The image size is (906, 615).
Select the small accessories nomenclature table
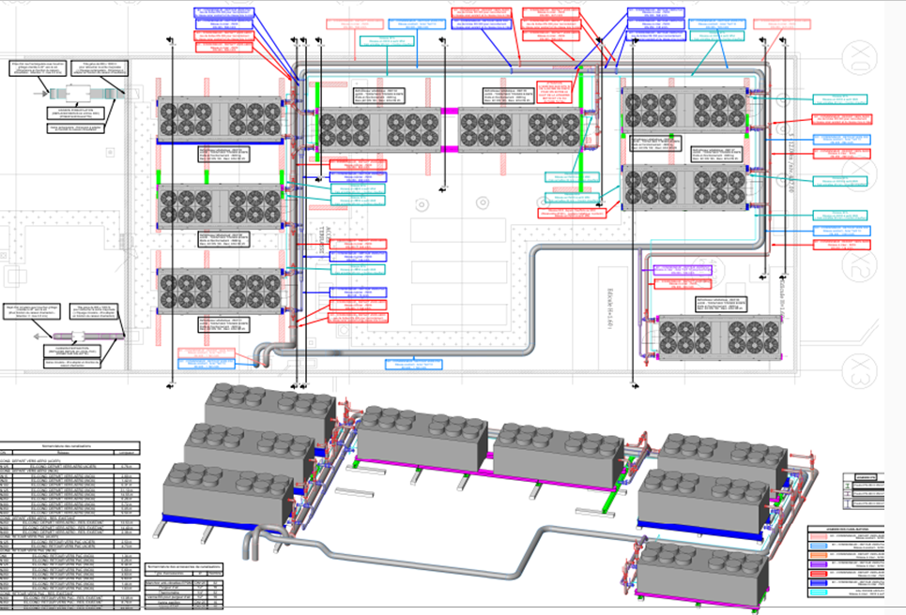click(185, 586)
